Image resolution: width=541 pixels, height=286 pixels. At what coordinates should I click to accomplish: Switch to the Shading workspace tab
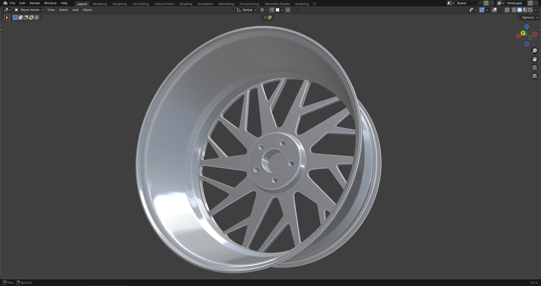(x=186, y=4)
